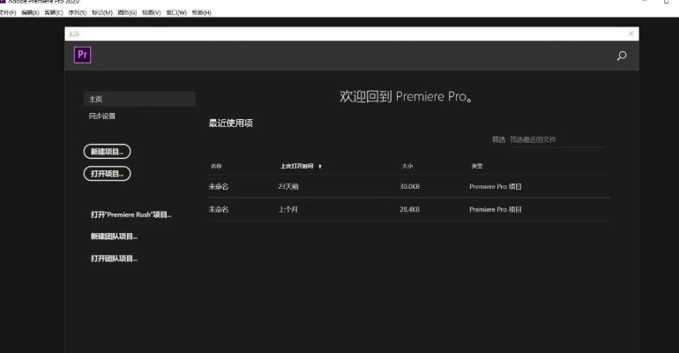This screenshot has height=353, width=679.
Task: Close the 主页 home dialog
Action: click(x=630, y=33)
